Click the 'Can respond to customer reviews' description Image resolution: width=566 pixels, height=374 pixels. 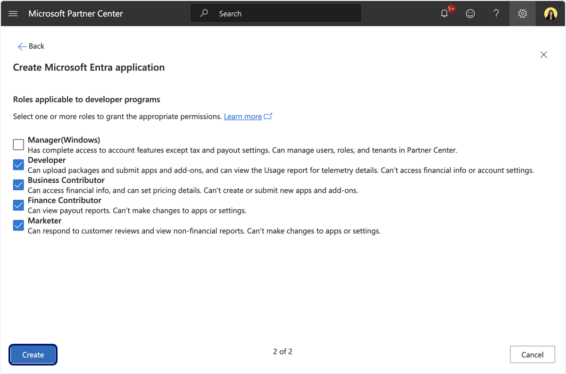point(204,231)
